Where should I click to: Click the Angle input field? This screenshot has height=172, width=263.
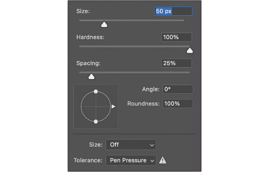(177, 89)
